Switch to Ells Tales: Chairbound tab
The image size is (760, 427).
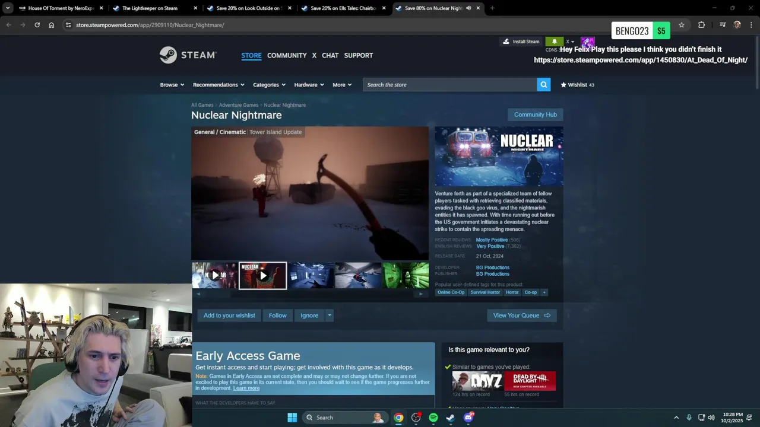coord(343,8)
